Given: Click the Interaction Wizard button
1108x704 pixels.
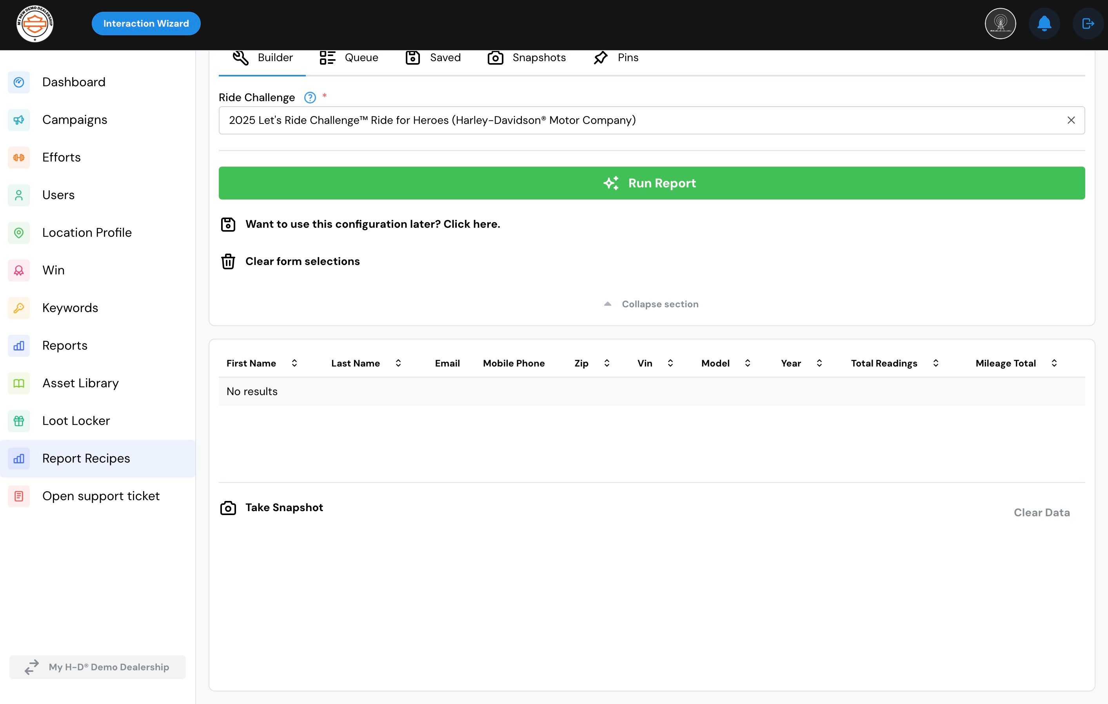Looking at the screenshot, I should [x=146, y=24].
